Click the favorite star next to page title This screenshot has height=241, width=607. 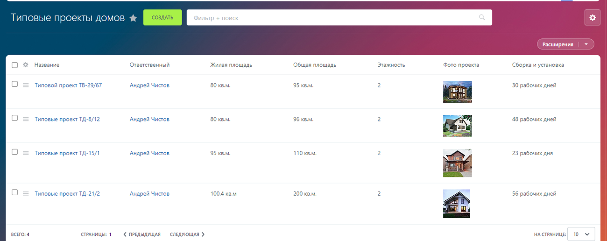133,18
